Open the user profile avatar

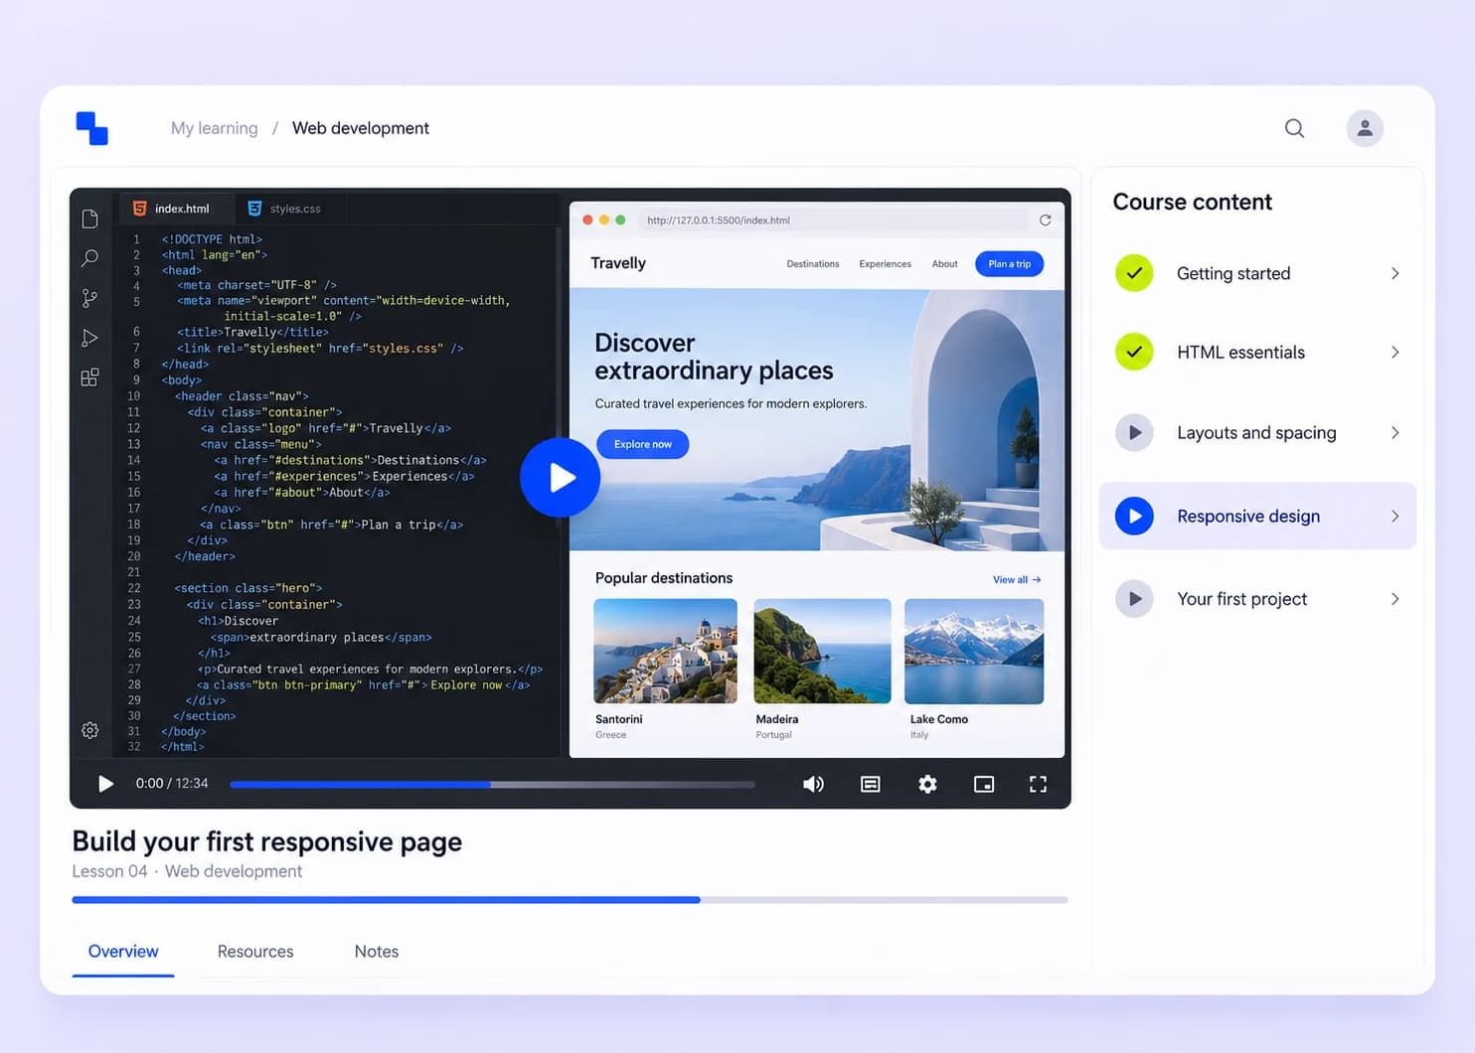[1365, 128]
